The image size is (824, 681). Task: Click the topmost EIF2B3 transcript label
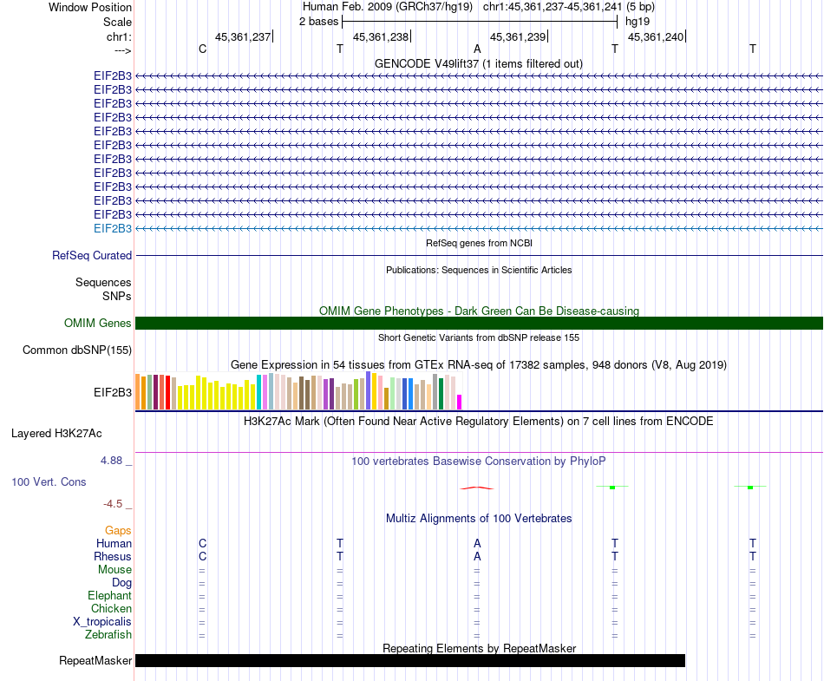tap(113, 75)
